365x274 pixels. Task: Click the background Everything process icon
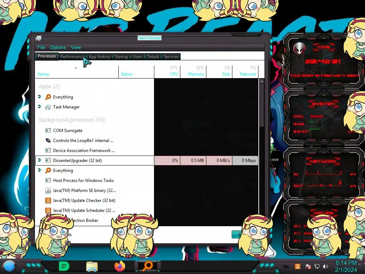(x=48, y=171)
